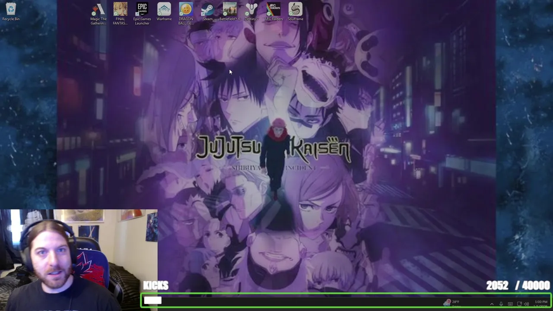
Task: Select the Warframe desktop icon
Action: click(x=164, y=12)
